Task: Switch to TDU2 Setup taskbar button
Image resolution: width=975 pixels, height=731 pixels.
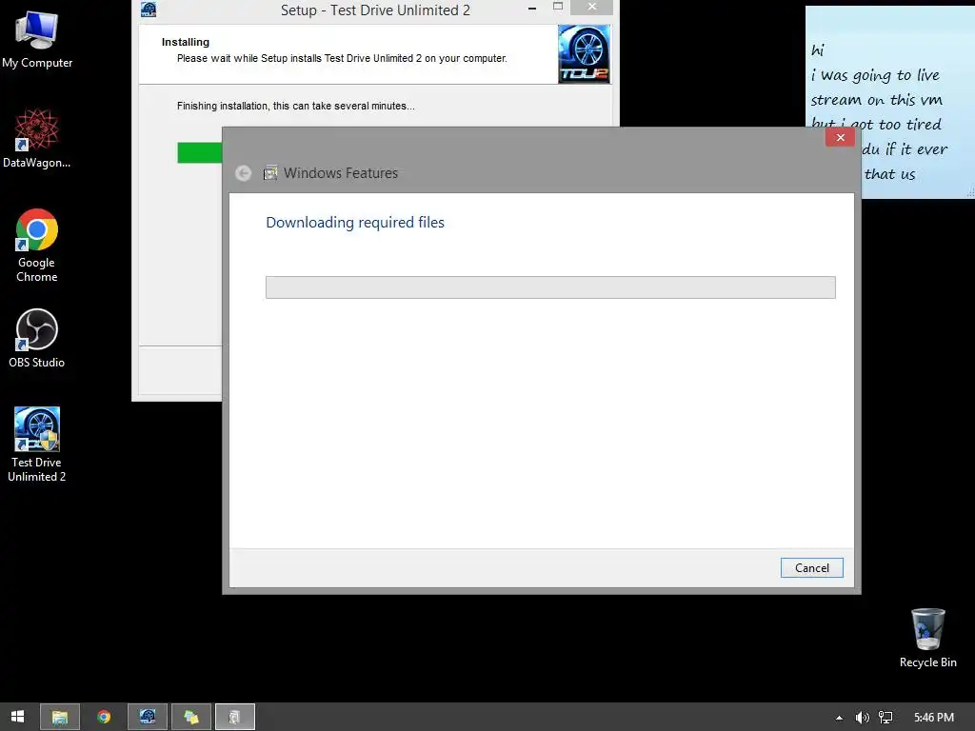Action: (x=148, y=717)
